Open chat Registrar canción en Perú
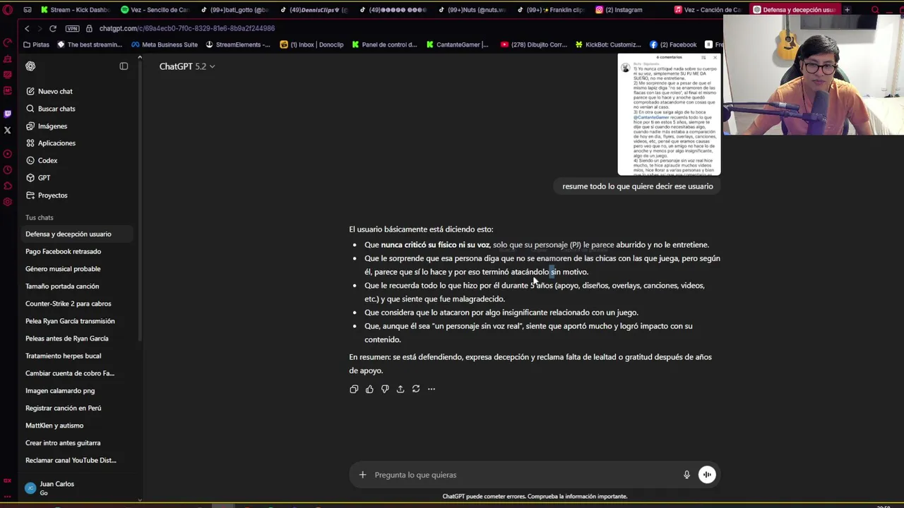Image resolution: width=904 pixels, height=508 pixels. [64, 408]
